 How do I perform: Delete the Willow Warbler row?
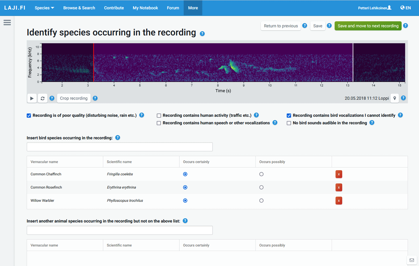click(x=339, y=201)
